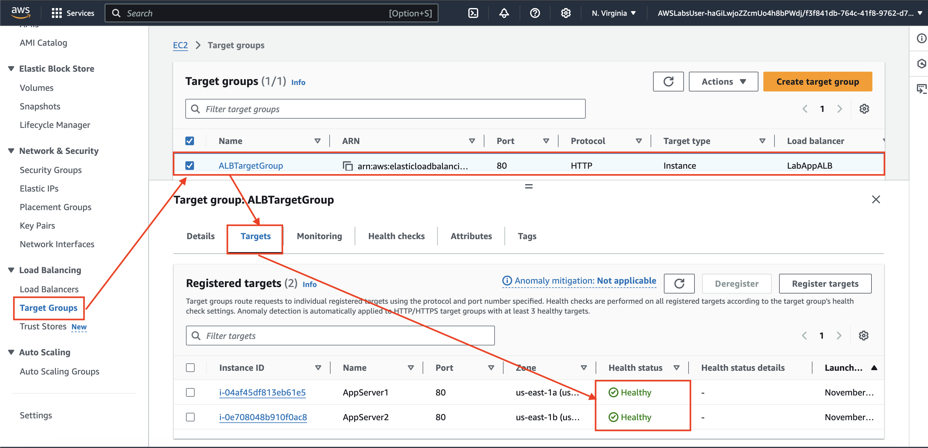Screen dimensions: 928x448
Task: Uncheck the ALBTargetGroup row checkbox
Action: pos(189,165)
